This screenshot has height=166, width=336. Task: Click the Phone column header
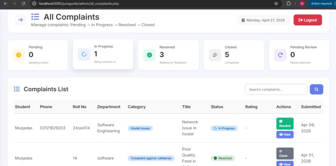[46, 107]
